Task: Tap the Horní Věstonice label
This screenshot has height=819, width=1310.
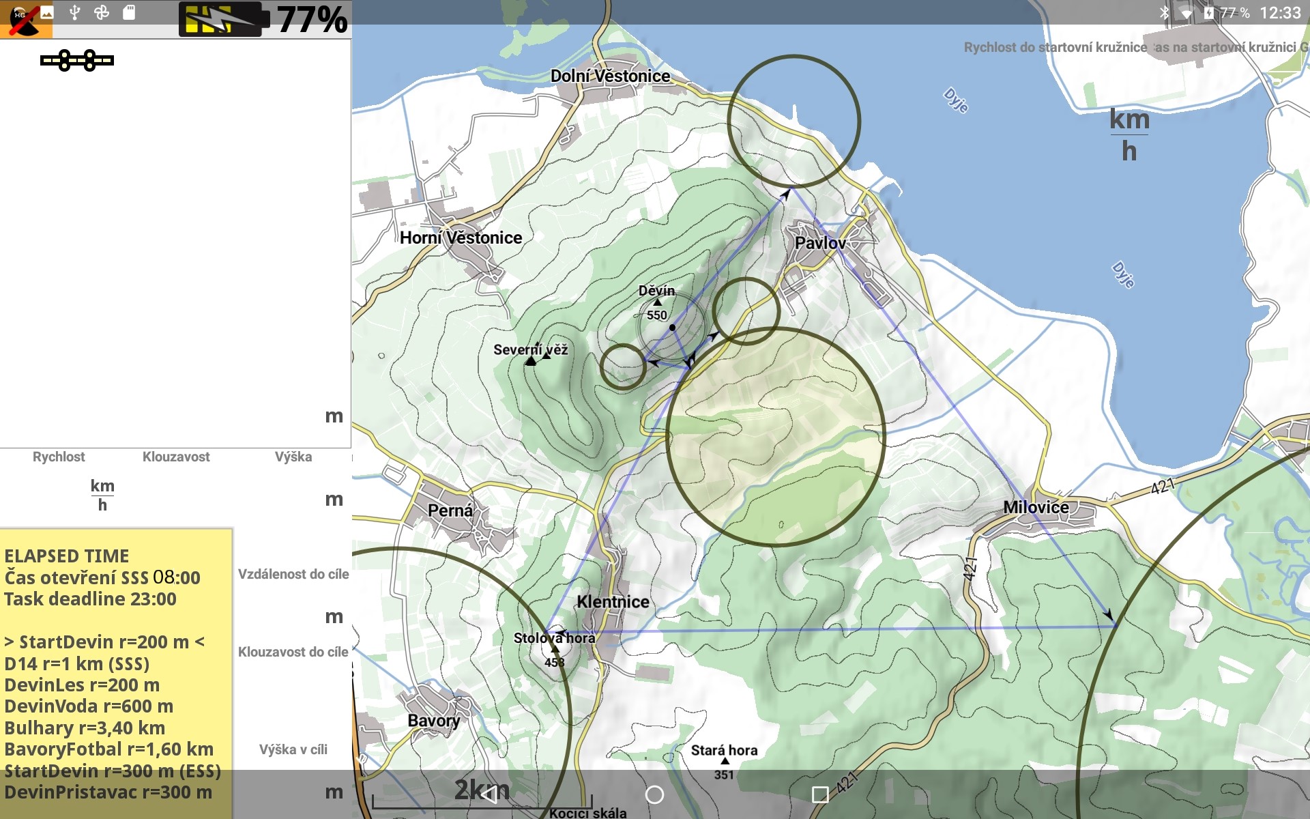Action: (x=461, y=238)
